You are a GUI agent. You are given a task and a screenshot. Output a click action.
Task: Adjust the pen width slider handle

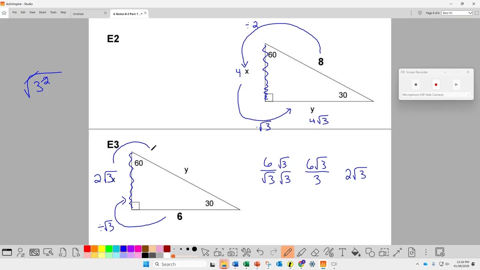coord(173,256)
